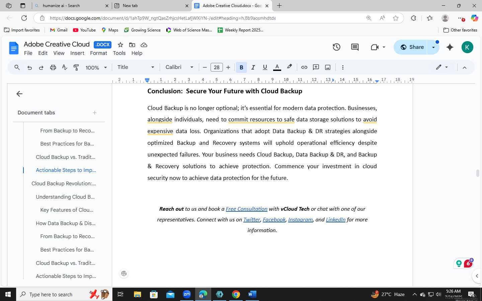The image size is (482, 301).
Task: Open the File menu
Action: click(x=28, y=53)
